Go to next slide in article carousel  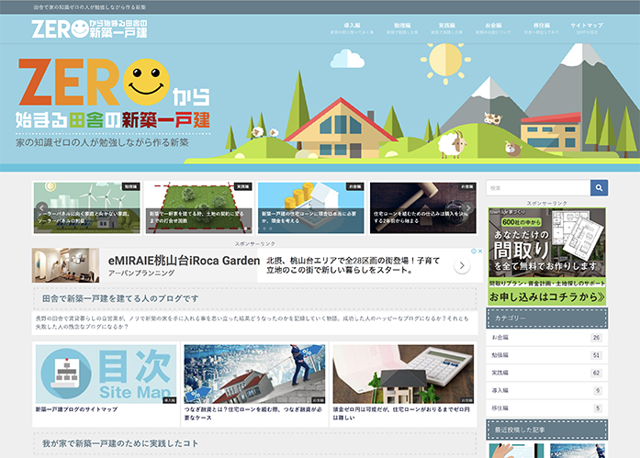click(468, 208)
